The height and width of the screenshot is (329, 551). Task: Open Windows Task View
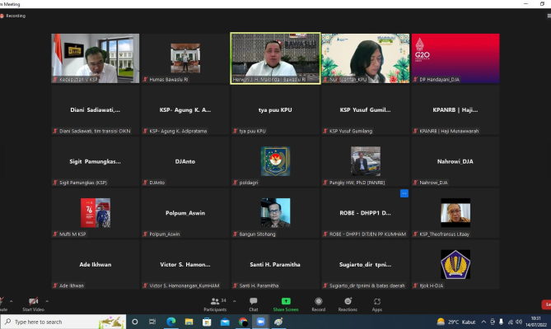[153, 322]
